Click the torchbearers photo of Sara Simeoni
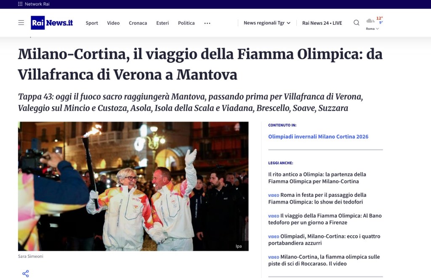 click(x=133, y=186)
